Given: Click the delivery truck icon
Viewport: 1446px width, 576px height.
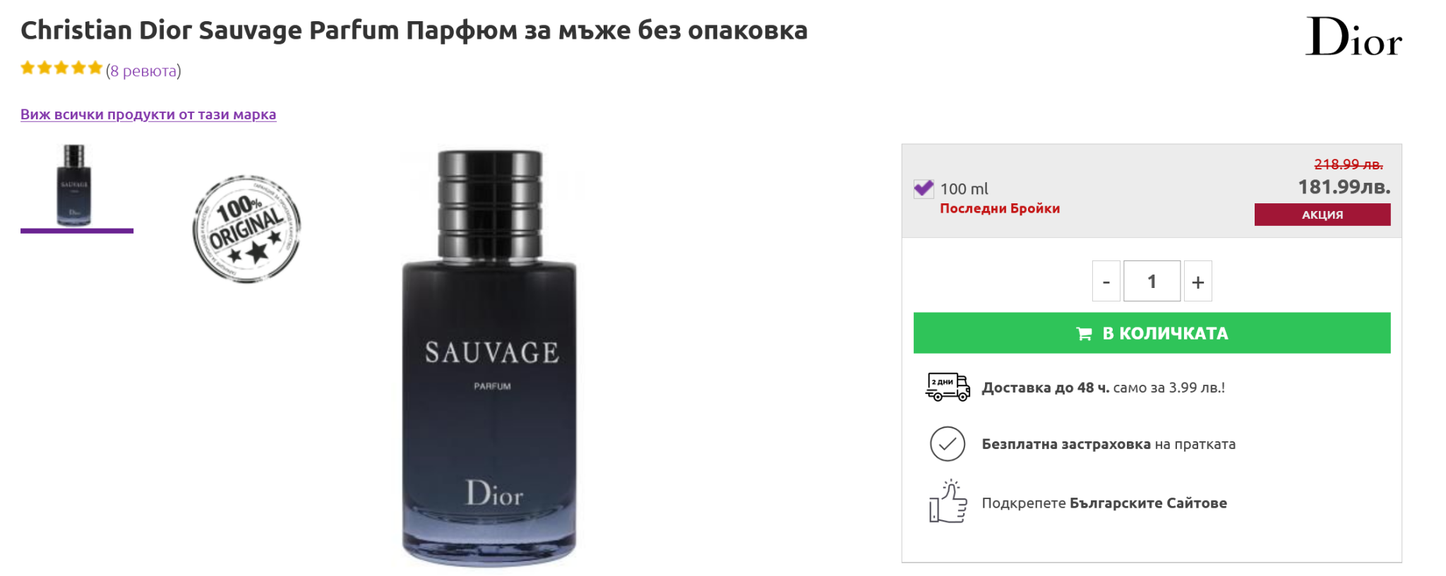Looking at the screenshot, I should [948, 387].
